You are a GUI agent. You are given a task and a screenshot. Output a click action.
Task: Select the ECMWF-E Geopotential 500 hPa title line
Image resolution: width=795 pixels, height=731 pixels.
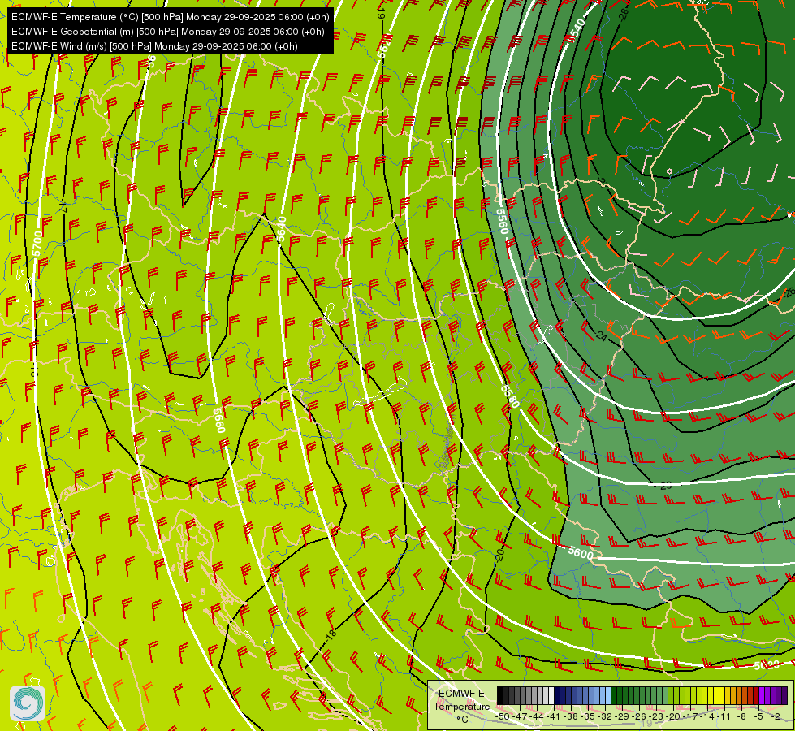point(168,32)
